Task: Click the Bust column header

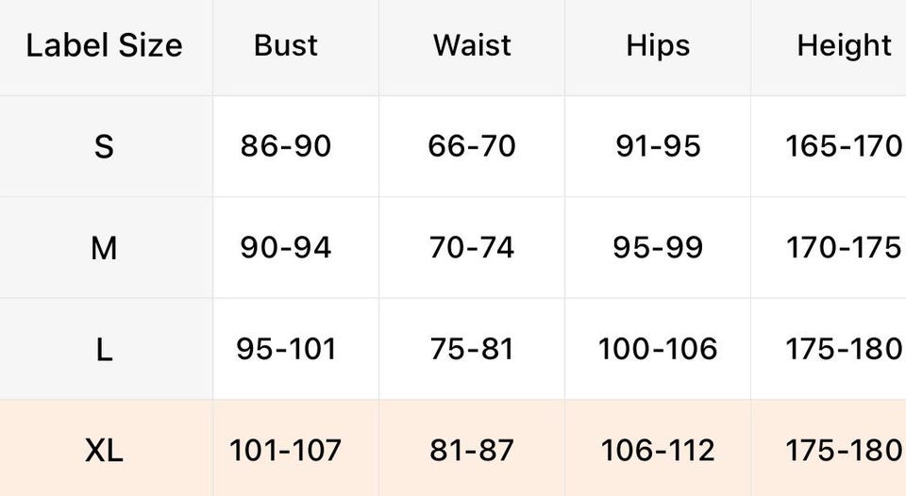Action: pos(286,46)
